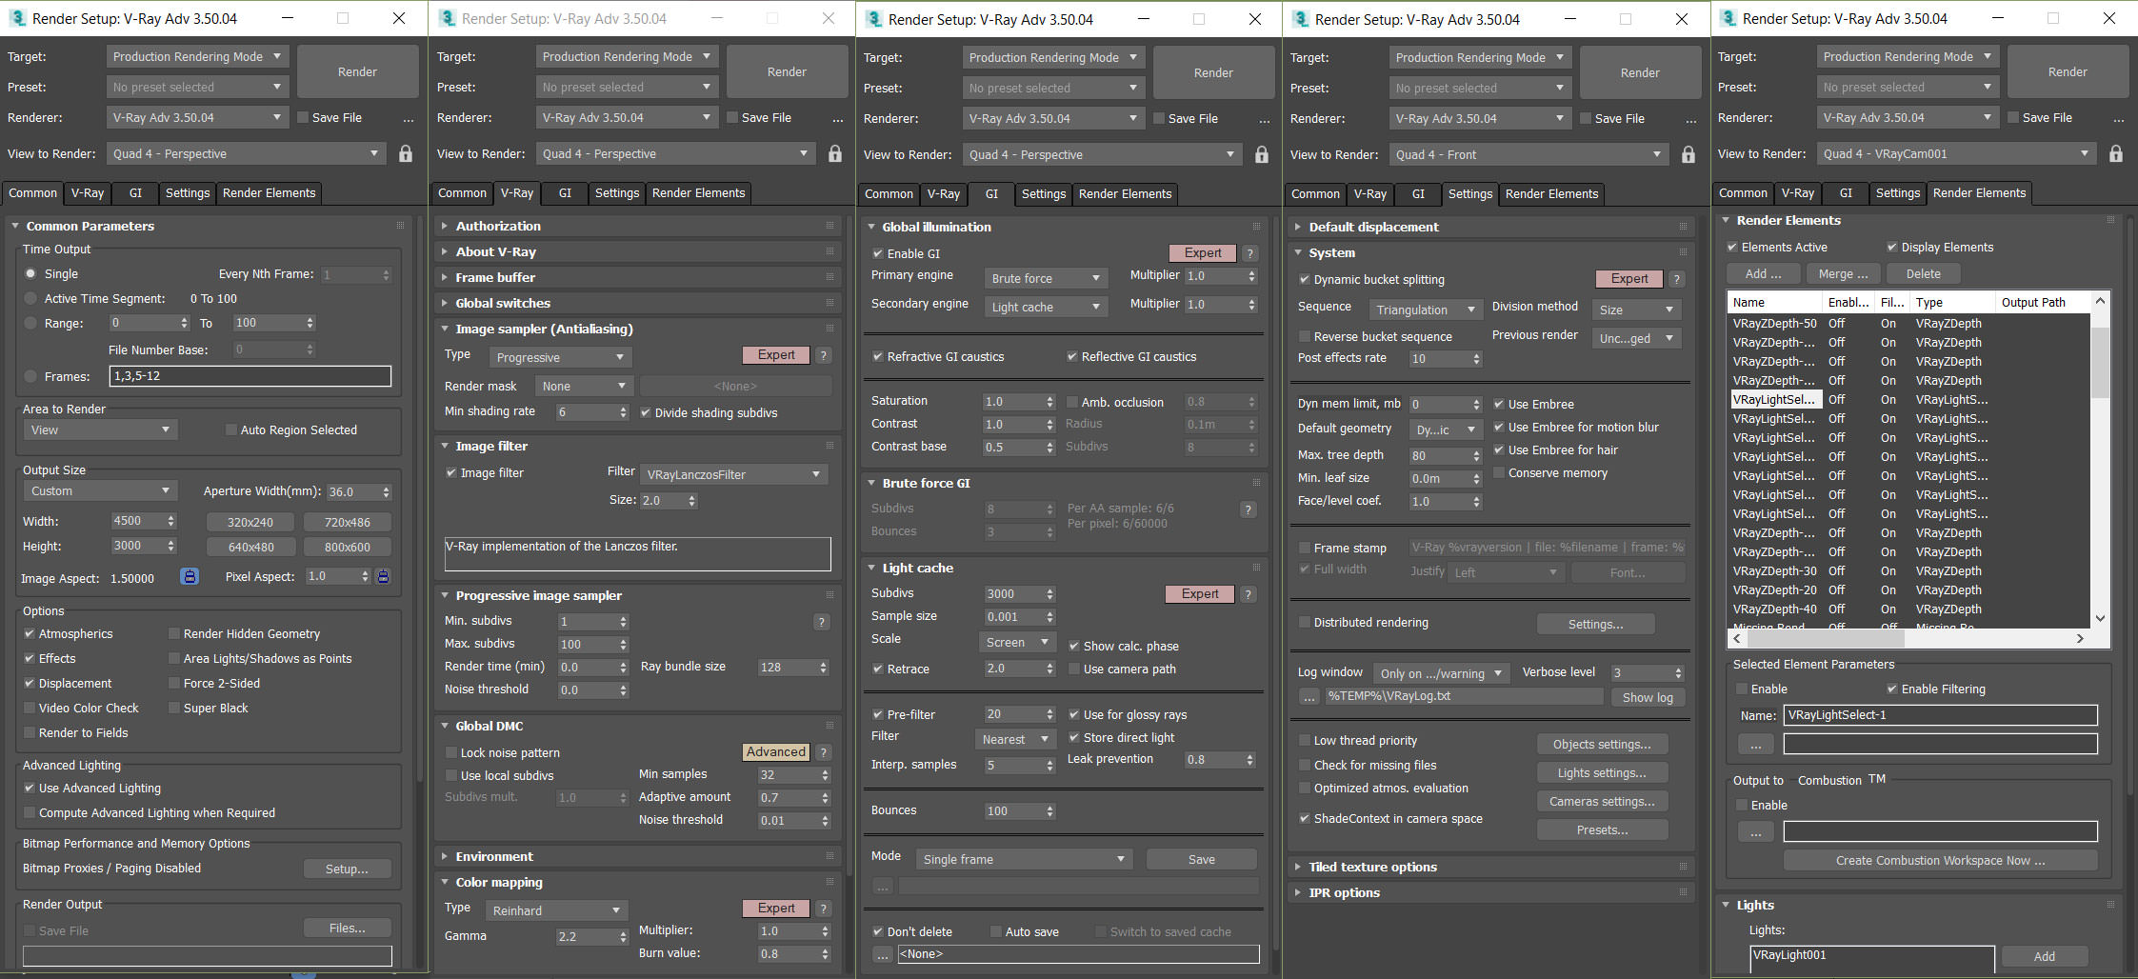Open help for Progressive image sampler

(821, 622)
